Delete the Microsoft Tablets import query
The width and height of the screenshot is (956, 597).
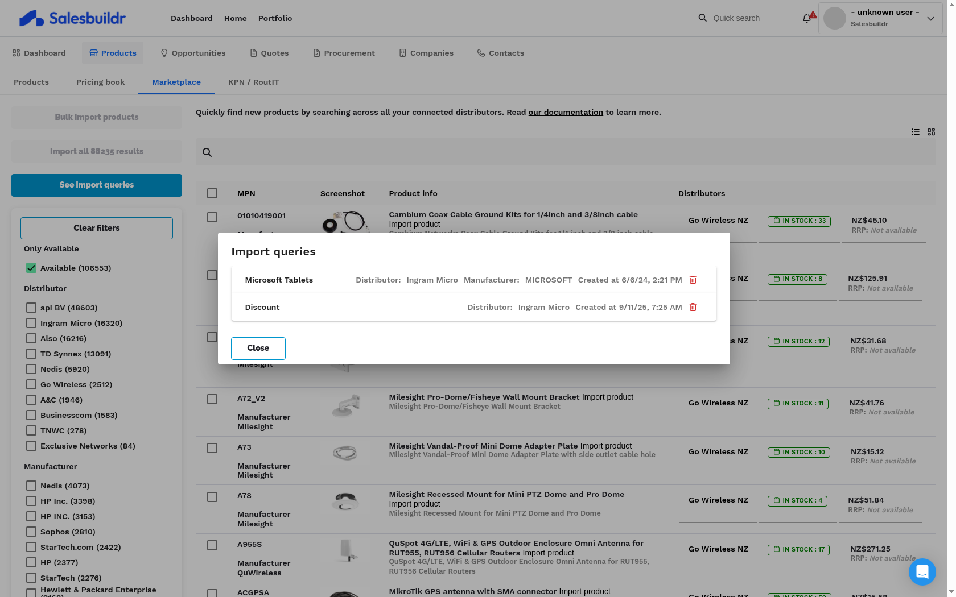tap(693, 280)
